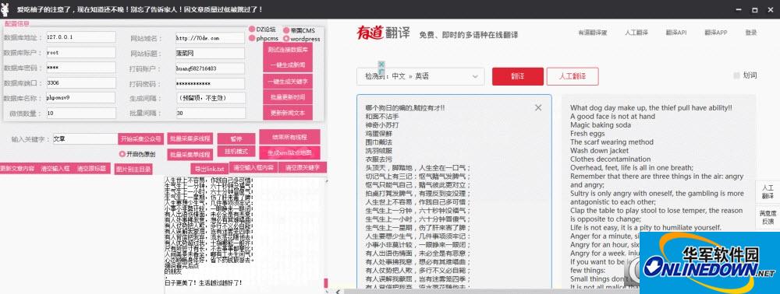The width and height of the screenshot is (780, 294).
Task: Click the Youdao 有道翻译 logo
Action: 384,33
